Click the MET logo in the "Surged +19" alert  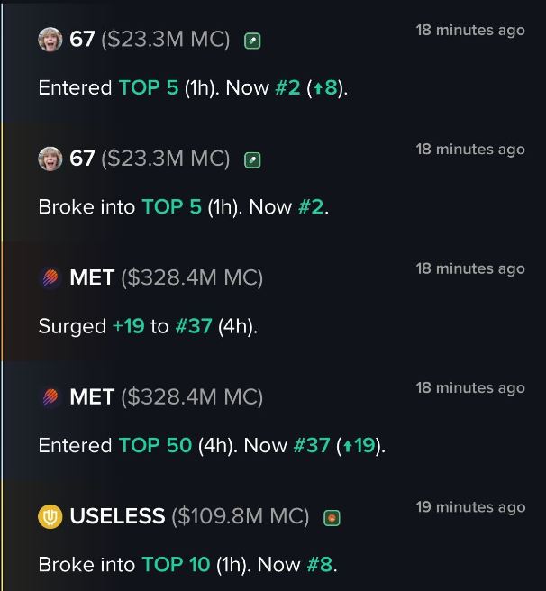pos(50,277)
